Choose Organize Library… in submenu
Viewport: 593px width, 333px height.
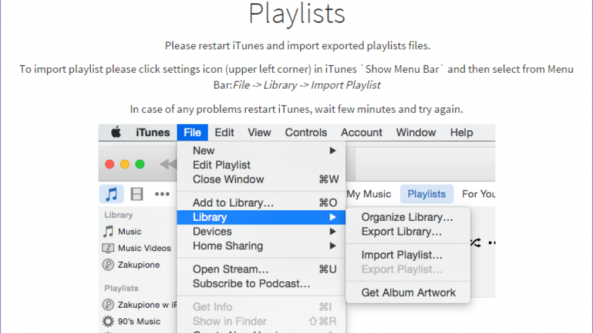coord(408,217)
